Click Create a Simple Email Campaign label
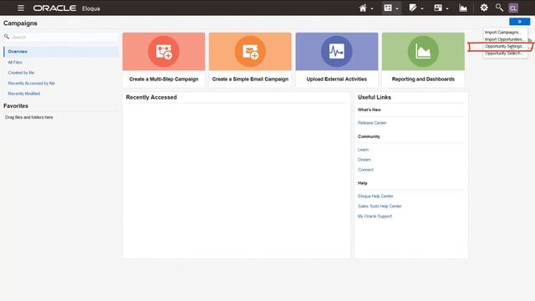Image resolution: width=535 pixels, height=301 pixels. 250,79
